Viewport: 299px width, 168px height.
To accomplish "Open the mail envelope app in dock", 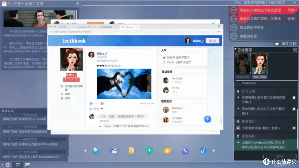I will [x=114, y=151].
